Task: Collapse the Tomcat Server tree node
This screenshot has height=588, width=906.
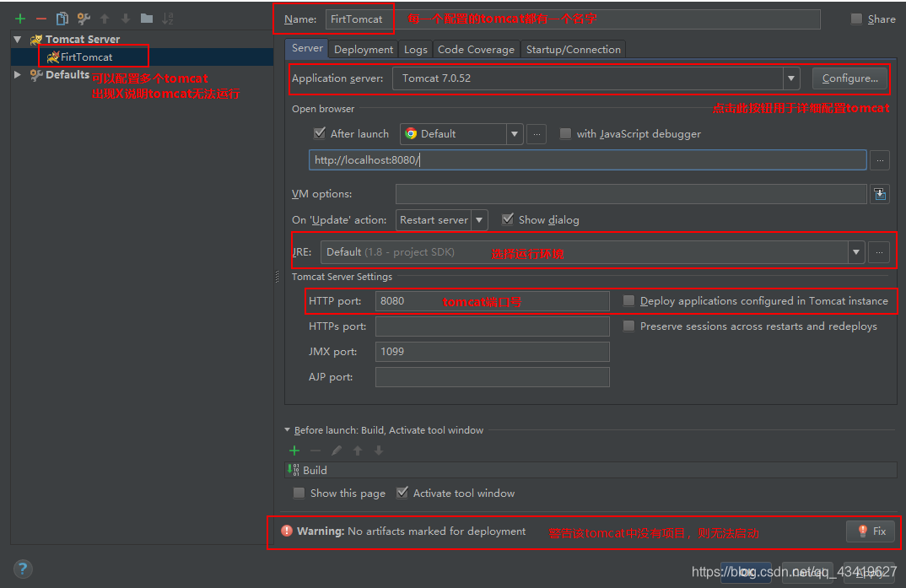Action: [18, 40]
